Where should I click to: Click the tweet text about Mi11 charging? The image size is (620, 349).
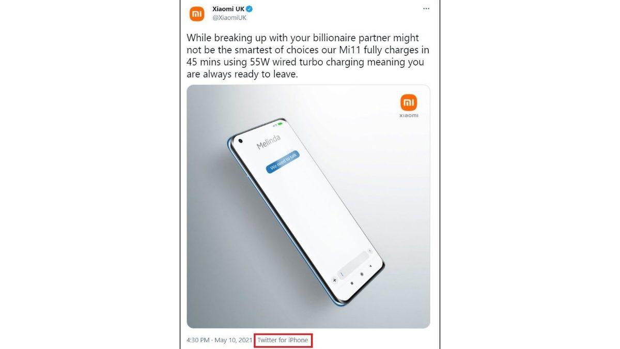(x=307, y=56)
